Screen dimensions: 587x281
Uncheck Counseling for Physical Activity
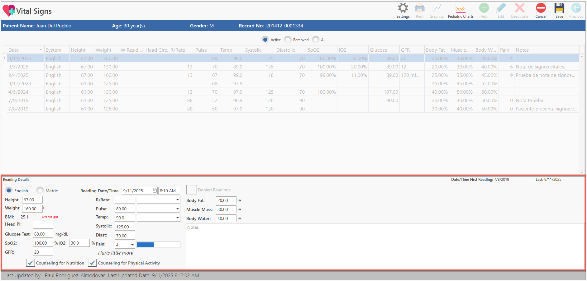92,263
